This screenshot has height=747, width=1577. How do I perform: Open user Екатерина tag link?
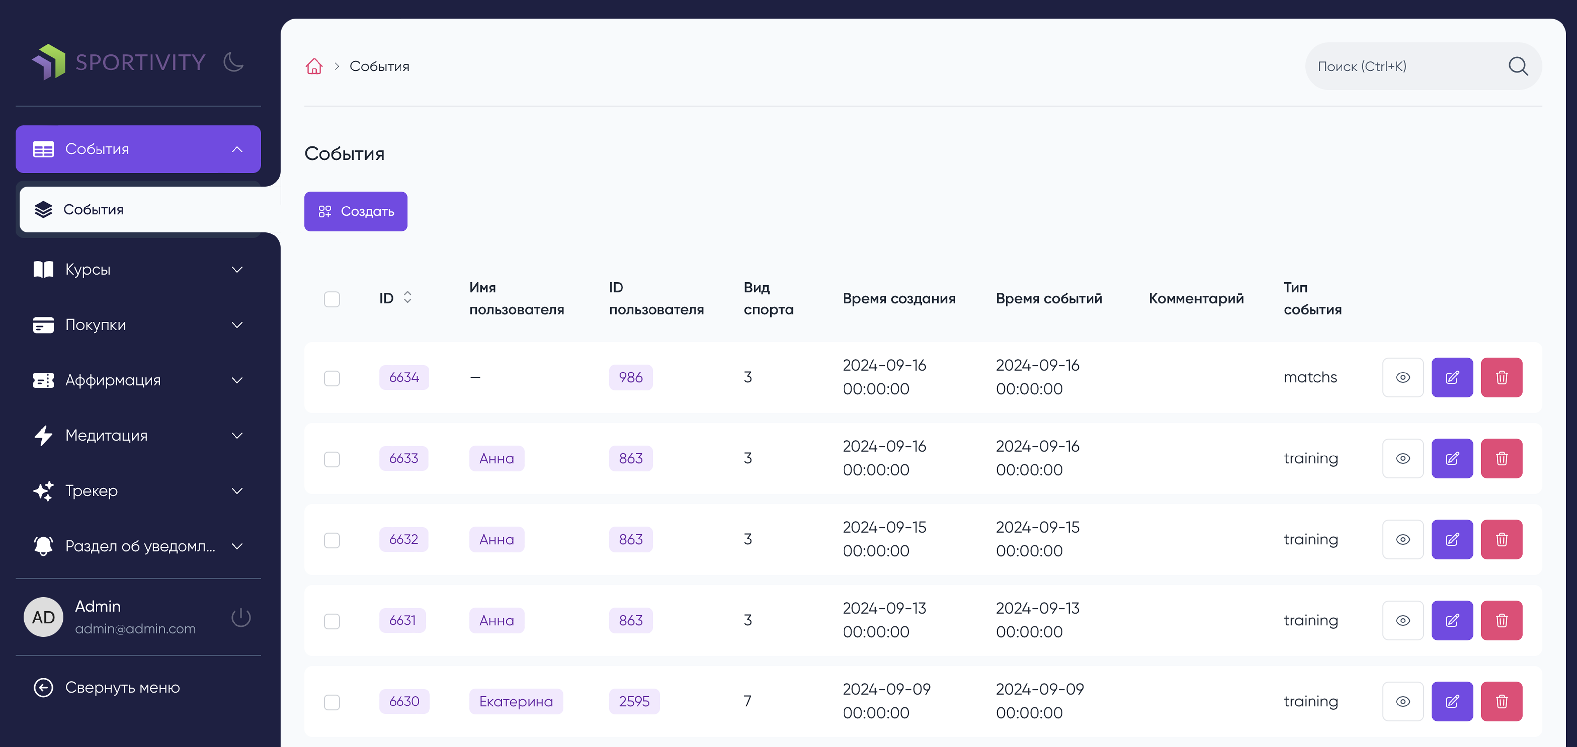[515, 701]
